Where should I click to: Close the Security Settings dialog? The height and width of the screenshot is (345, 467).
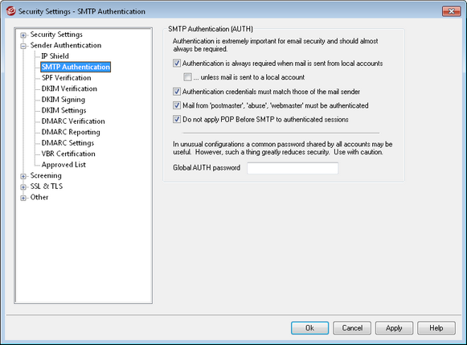point(451,11)
